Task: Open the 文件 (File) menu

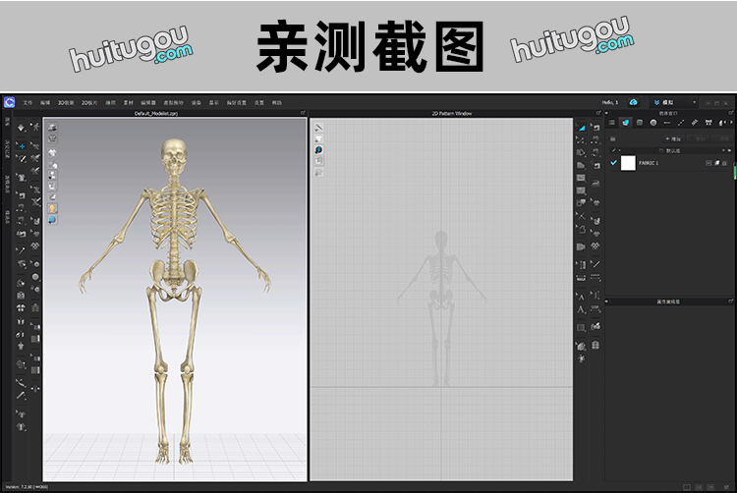Action: tap(28, 102)
